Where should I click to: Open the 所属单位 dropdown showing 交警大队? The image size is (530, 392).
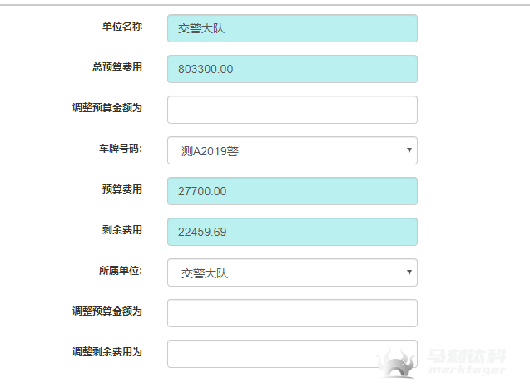tap(292, 272)
